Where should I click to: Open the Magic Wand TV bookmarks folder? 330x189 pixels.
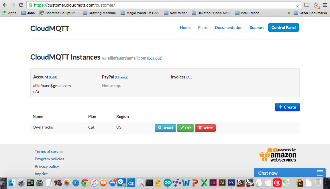[x=140, y=13]
